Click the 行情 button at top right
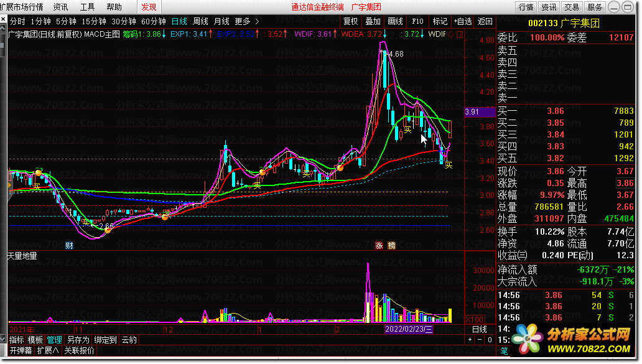Image resolution: width=642 pixels, height=364 pixels. 526,7
